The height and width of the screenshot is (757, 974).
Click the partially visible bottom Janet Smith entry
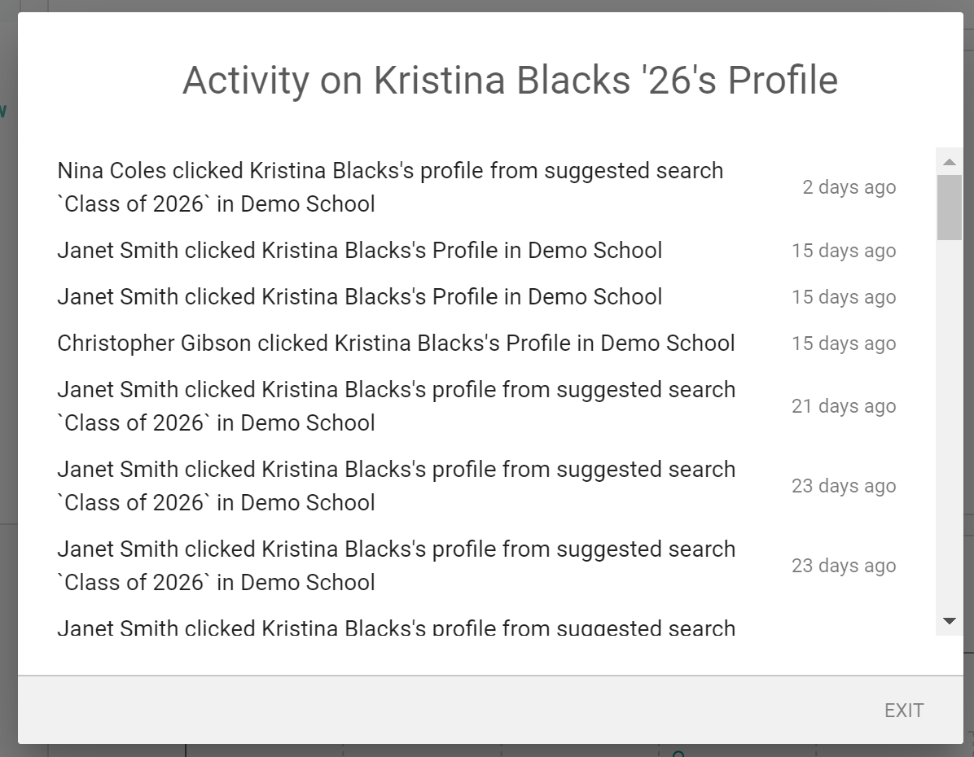pos(396,628)
